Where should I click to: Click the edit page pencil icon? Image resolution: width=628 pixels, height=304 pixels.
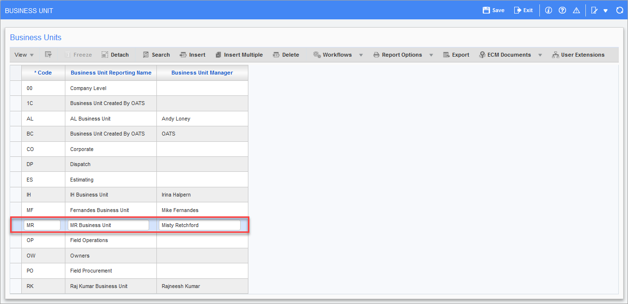(x=595, y=10)
